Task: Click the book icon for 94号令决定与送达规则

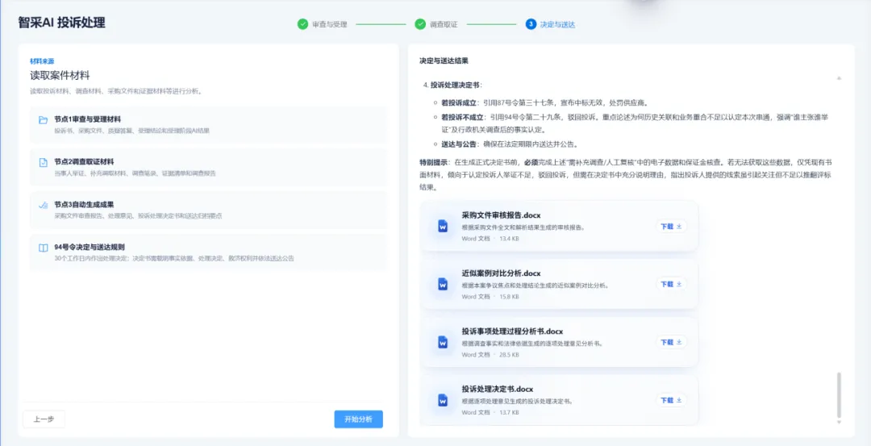Action: coord(43,248)
